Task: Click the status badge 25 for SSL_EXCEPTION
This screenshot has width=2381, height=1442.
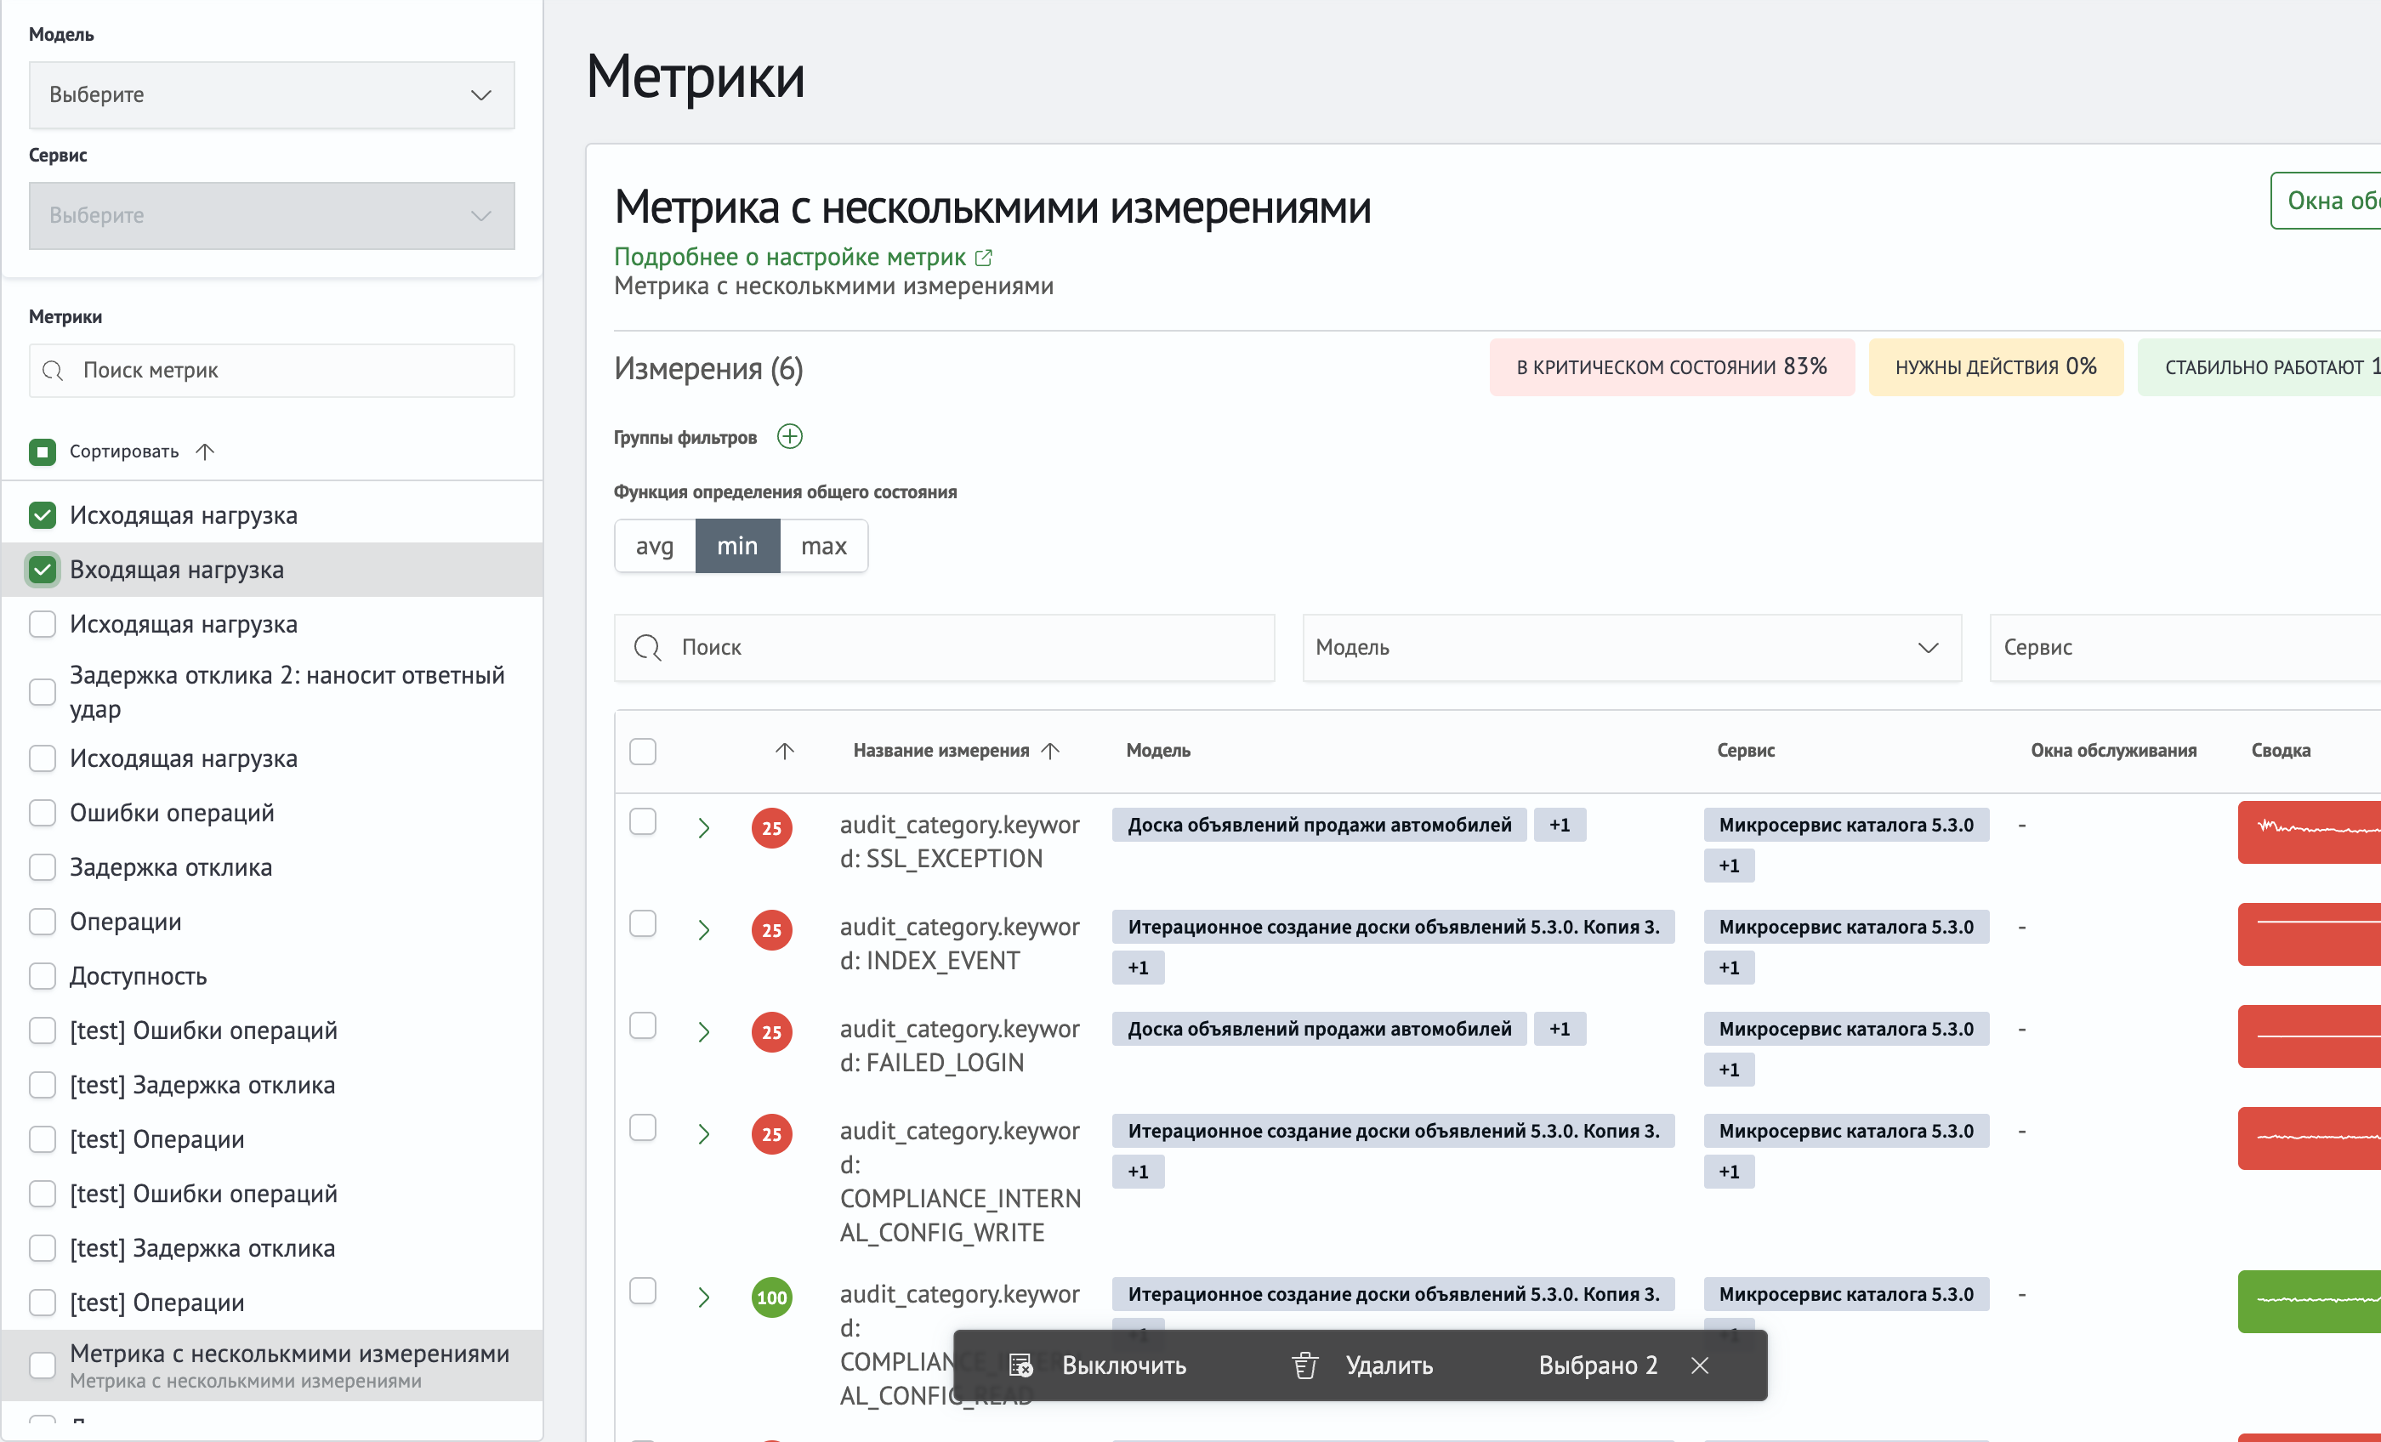Action: tap(771, 828)
